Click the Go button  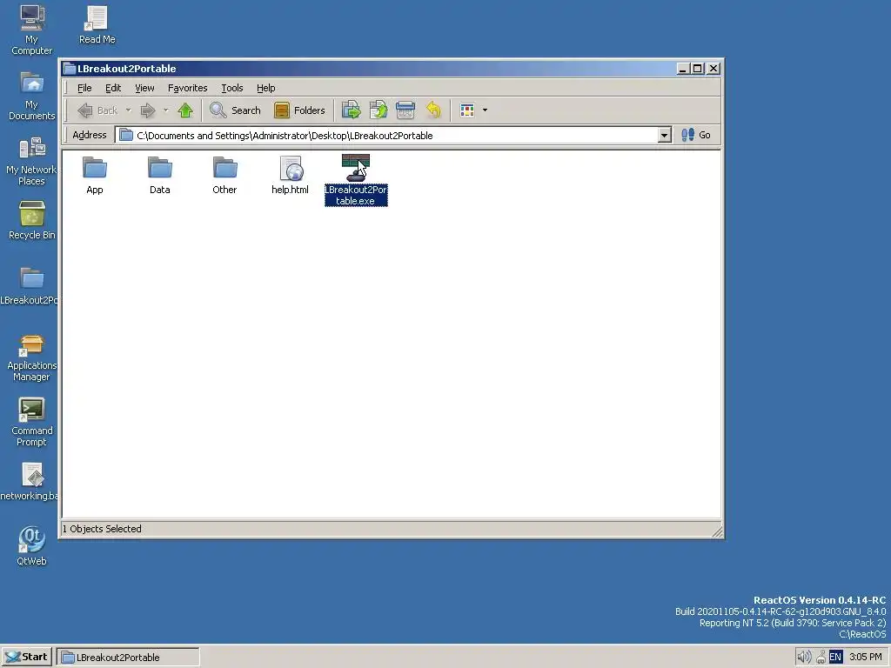click(696, 135)
